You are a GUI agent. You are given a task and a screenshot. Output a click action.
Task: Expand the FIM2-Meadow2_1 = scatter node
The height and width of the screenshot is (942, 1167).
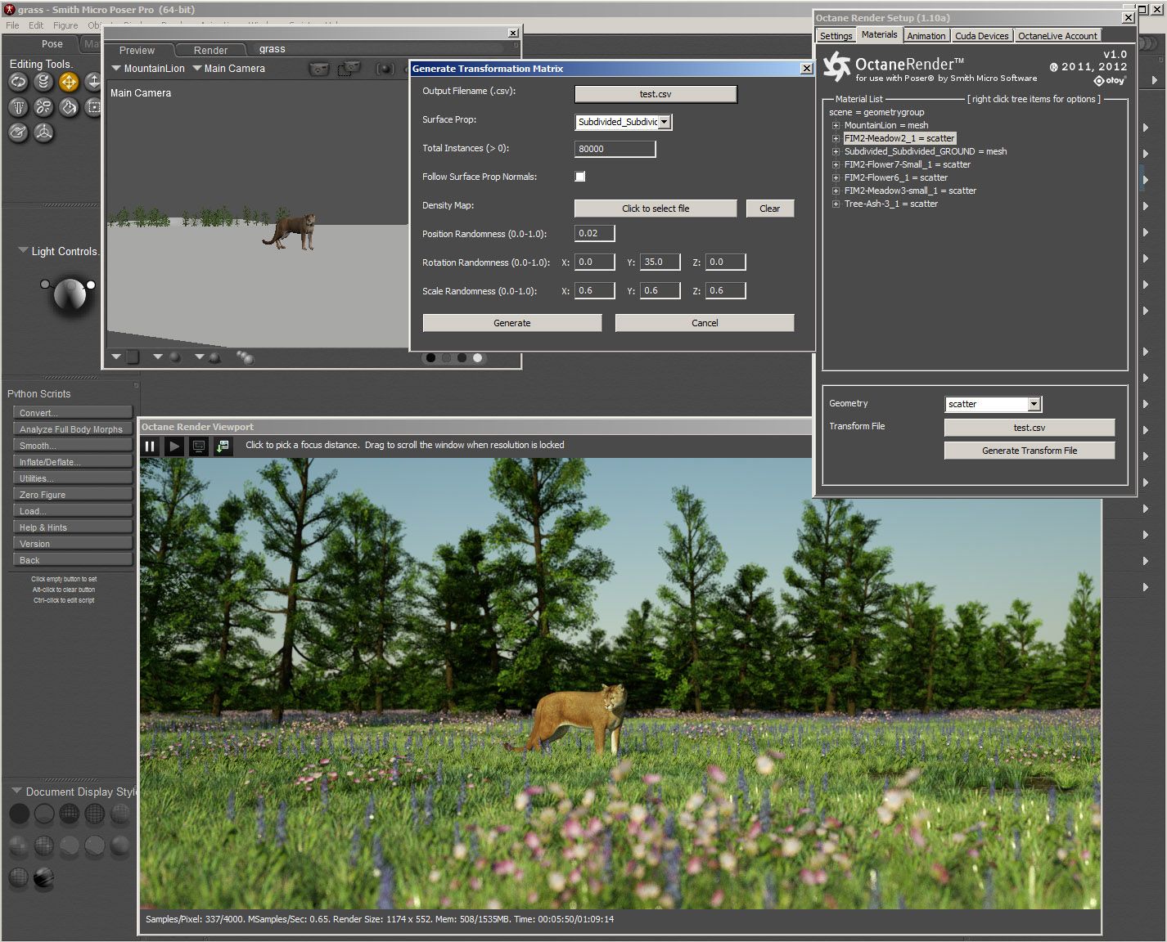click(836, 139)
